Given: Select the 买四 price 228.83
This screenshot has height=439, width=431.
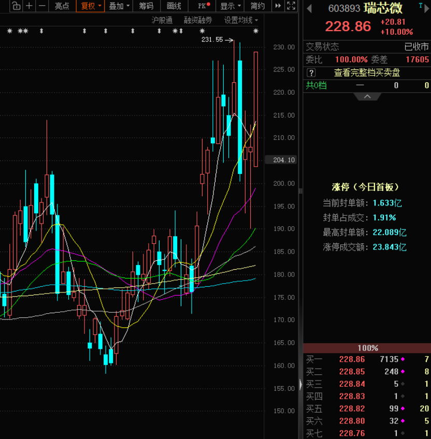Looking at the screenshot, I should coord(352,396).
